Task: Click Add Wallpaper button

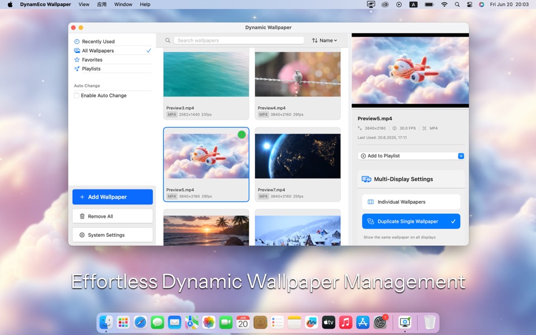Action: [112, 197]
